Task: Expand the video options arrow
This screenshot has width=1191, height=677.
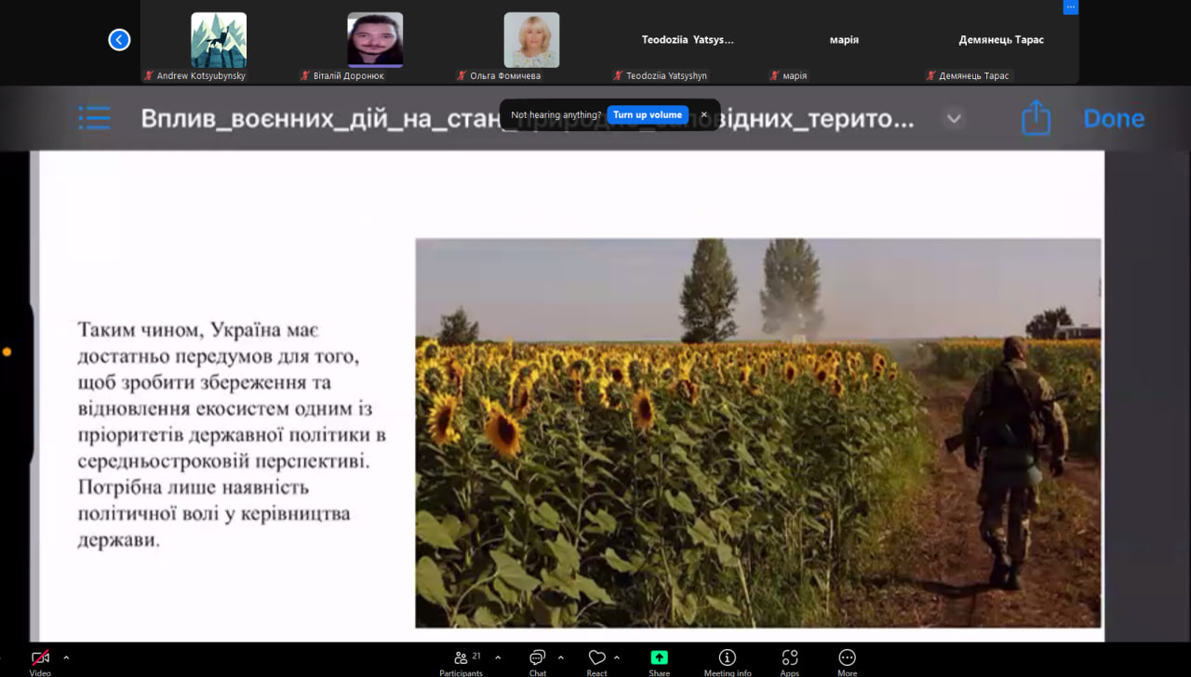Action: (x=66, y=657)
